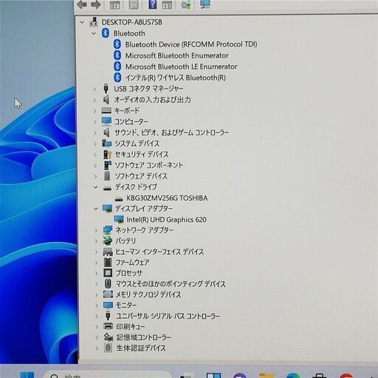Click the scan for hardware changes monitor icon
Viewport: 378px width, 378px height.
click(205, 4)
